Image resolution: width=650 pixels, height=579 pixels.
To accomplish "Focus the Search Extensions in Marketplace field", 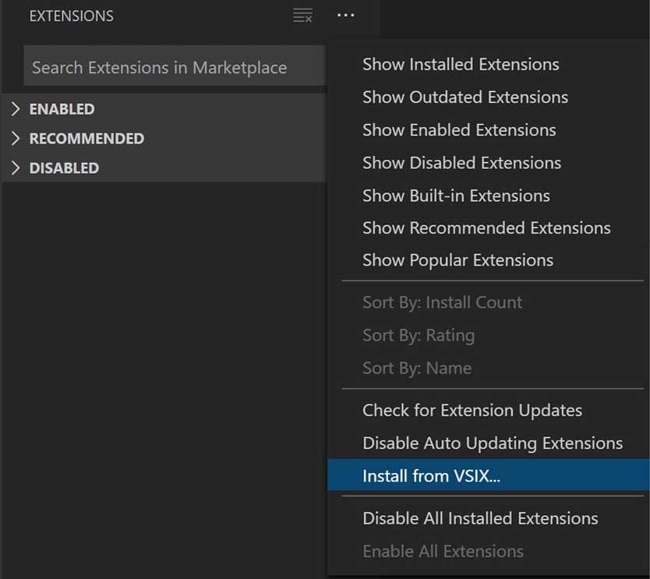I will (x=175, y=66).
